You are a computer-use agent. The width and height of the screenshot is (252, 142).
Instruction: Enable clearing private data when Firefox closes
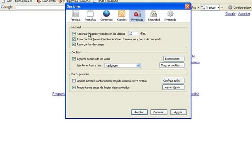(74, 81)
